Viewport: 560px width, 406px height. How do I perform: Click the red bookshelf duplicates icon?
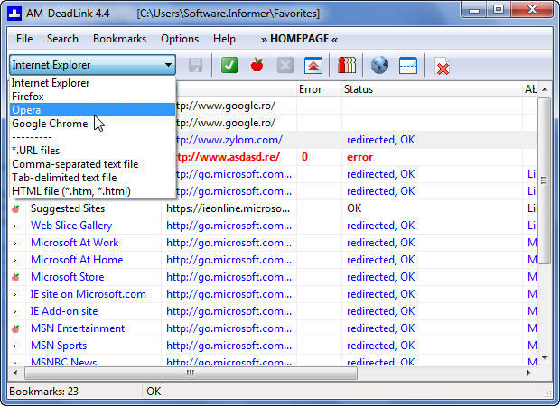point(347,65)
